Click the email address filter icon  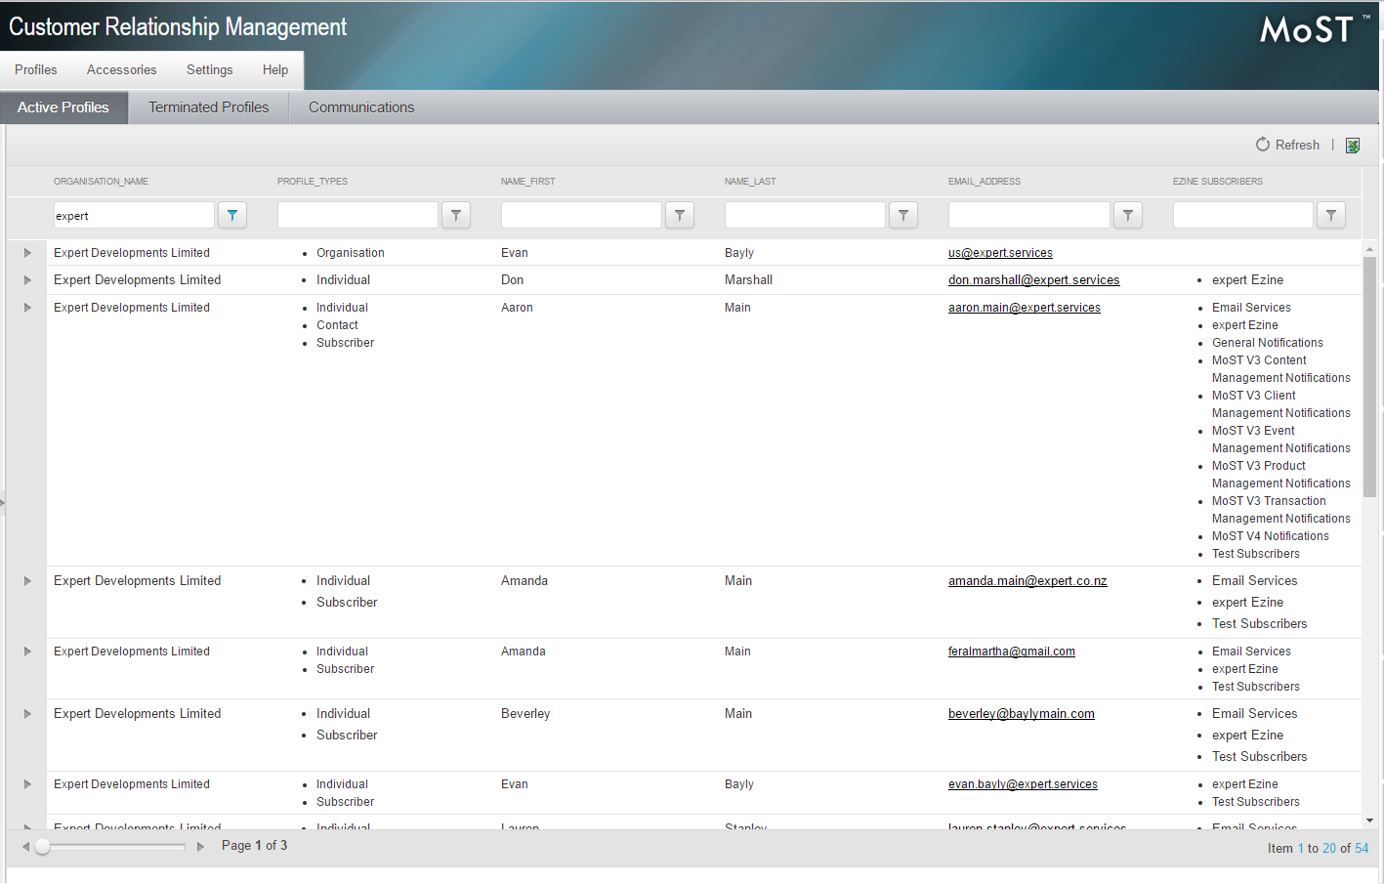click(x=1128, y=215)
